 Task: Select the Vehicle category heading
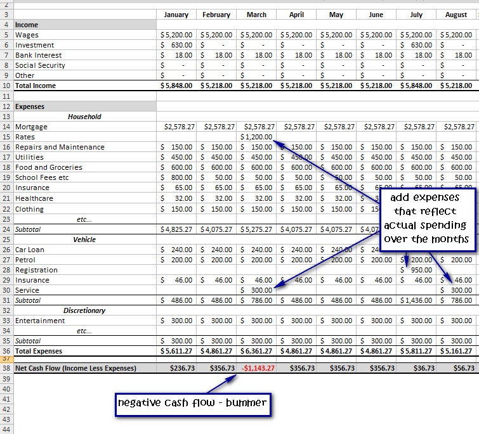click(84, 239)
